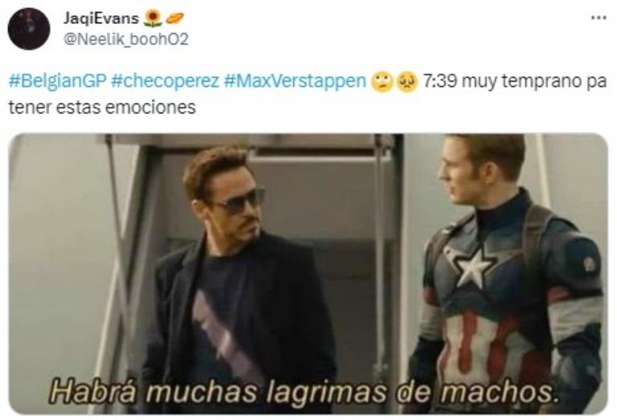The image size is (617, 420).
Task: Click the white star on the suit
Action: point(473,267)
